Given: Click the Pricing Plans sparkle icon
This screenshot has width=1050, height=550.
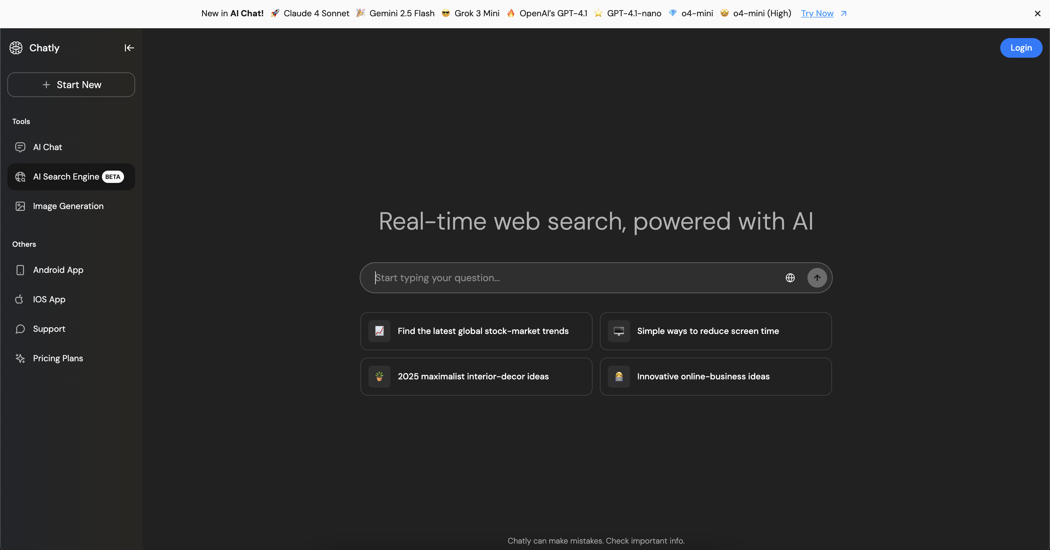Looking at the screenshot, I should point(20,358).
